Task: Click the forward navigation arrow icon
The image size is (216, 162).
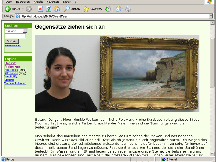Action: [x=29, y=9]
